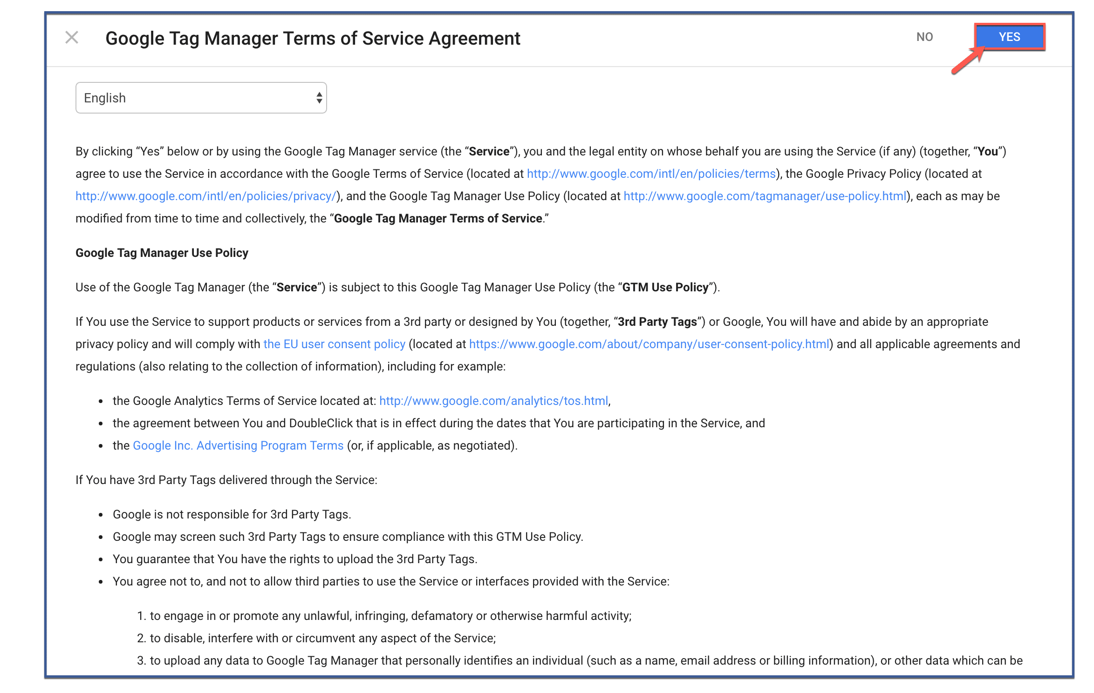The width and height of the screenshot is (1094, 693).
Task: Click 'to upload any data to Google Tag Manager' item
Action: coord(586,660)
